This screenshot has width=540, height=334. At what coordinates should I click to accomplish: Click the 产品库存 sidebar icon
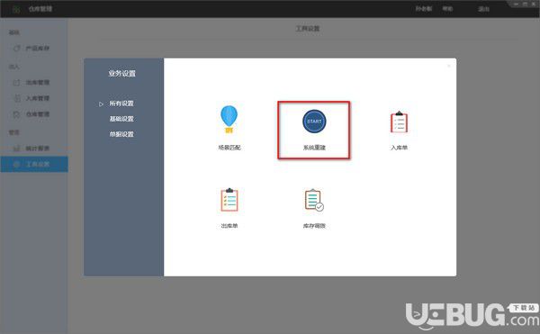[16, 49]
